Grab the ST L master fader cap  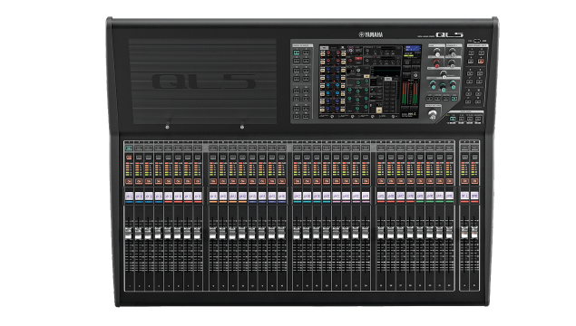click(464, 232)
